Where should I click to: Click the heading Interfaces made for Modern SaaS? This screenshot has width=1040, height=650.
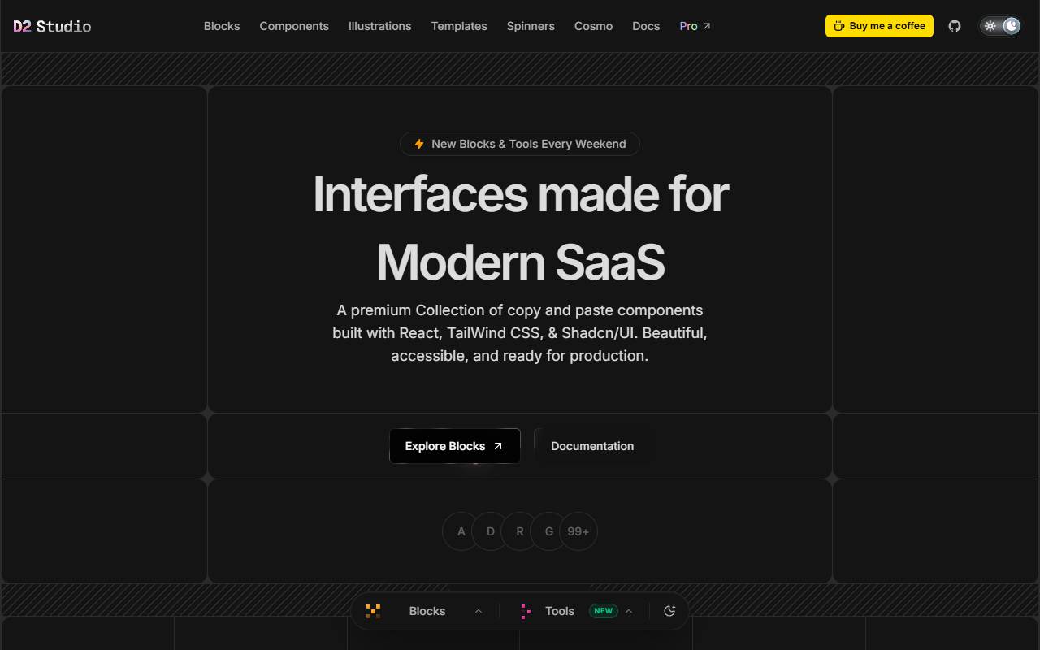520,228
